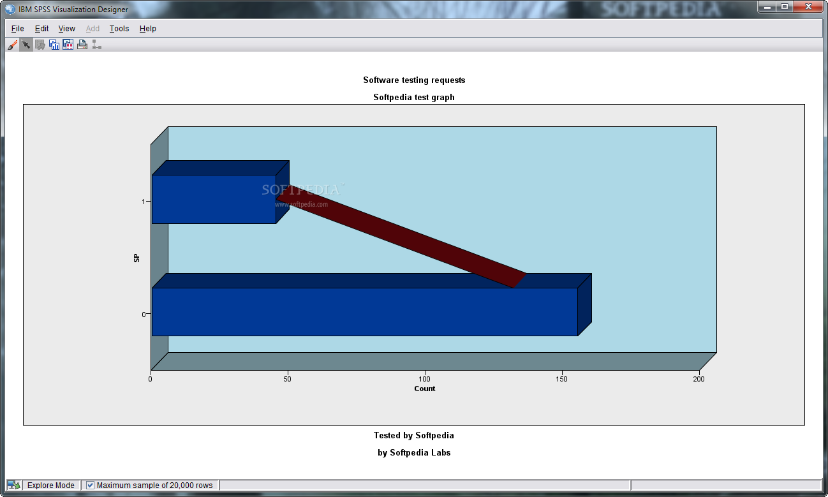This screenshot has height=497, width=828.
Task: Click the 50 tick label on Count axis
Action: 288,379
